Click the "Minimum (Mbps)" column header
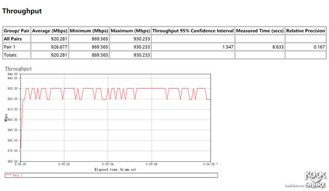 [89, 31]
